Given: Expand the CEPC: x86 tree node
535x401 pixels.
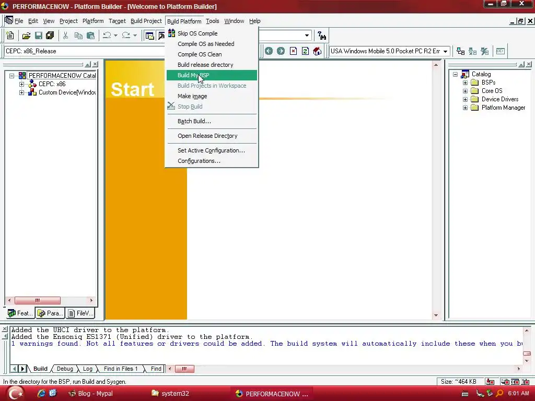Looking at the screenshot, I should 21,84.
